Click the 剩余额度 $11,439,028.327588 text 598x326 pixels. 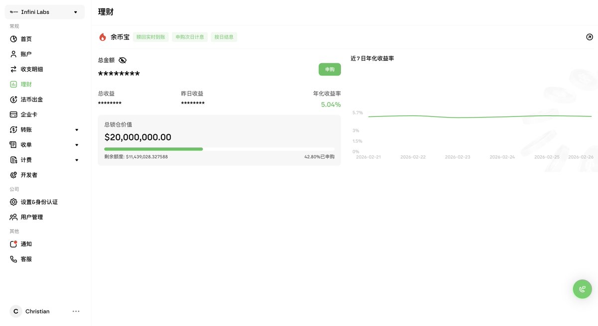[x=136, y=156]
